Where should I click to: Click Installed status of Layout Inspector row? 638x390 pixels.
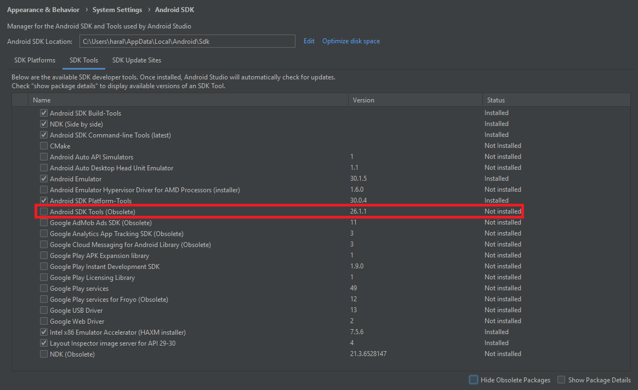(x=497, y=343)
